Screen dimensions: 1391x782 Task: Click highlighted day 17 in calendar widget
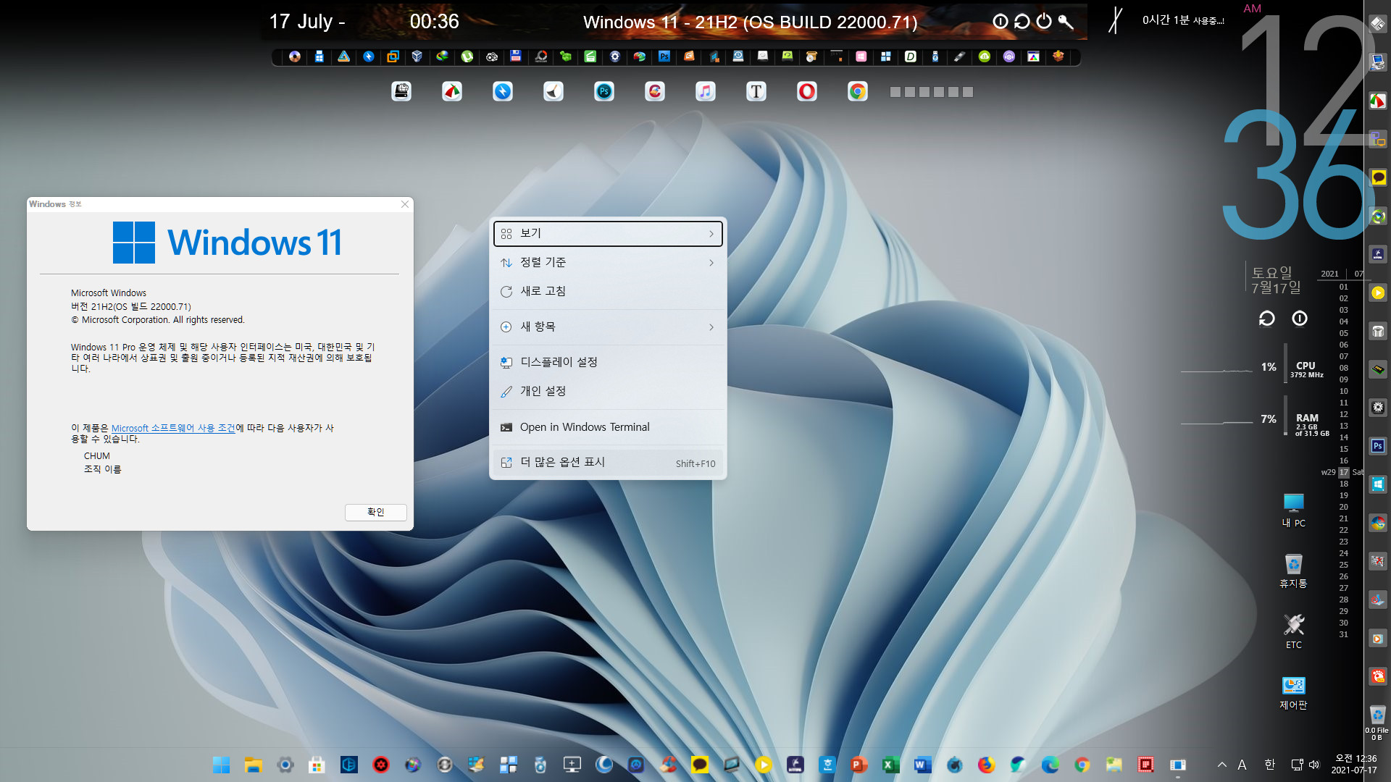point(1343,472)
